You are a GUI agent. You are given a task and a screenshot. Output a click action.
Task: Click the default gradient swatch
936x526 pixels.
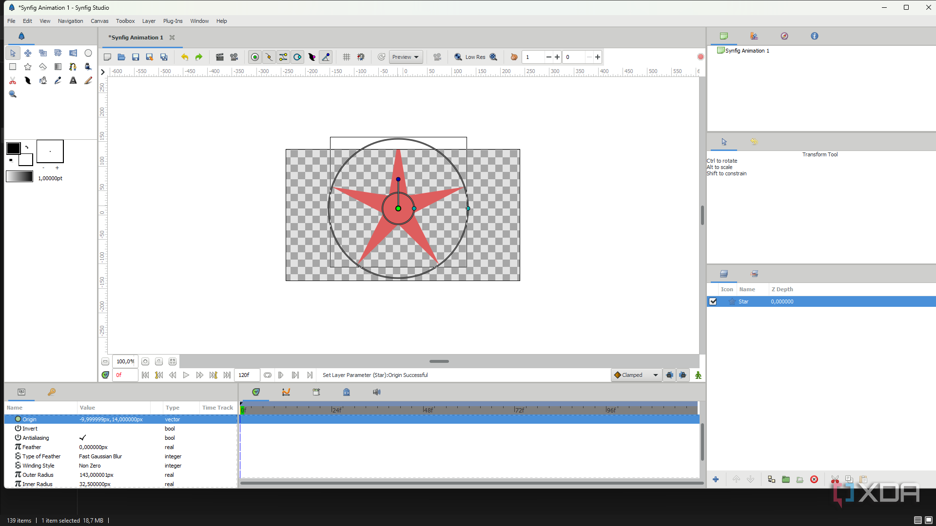pos(19,176)
